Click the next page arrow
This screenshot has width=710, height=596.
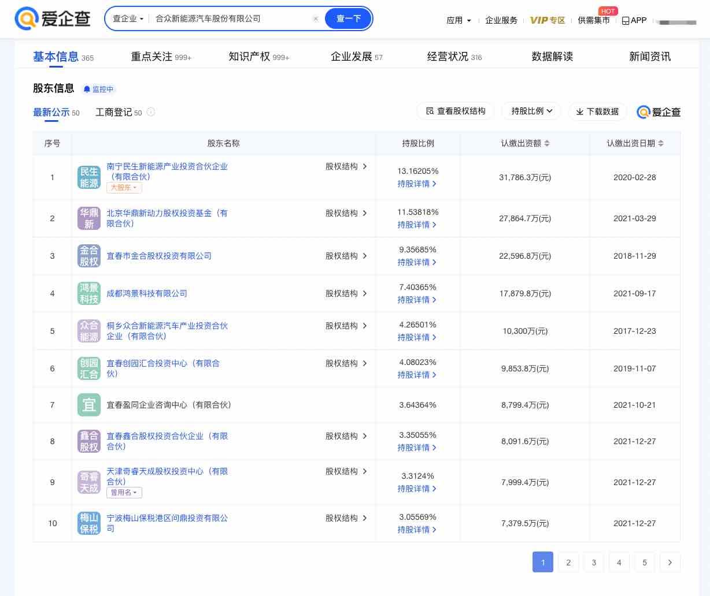670,562
